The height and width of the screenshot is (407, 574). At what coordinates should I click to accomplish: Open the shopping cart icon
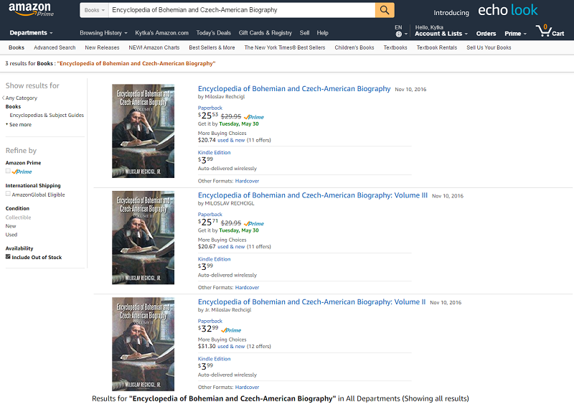click(549, 31)
